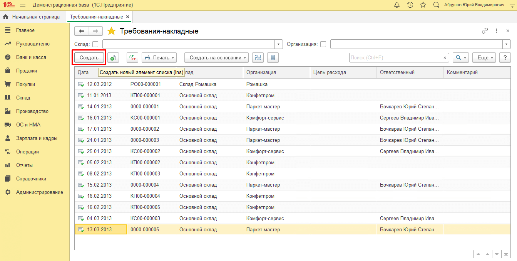Image resolution: width=517 pixels, height=261 pixels.
Task: Click the back navigation arrow
Action: 82,31
